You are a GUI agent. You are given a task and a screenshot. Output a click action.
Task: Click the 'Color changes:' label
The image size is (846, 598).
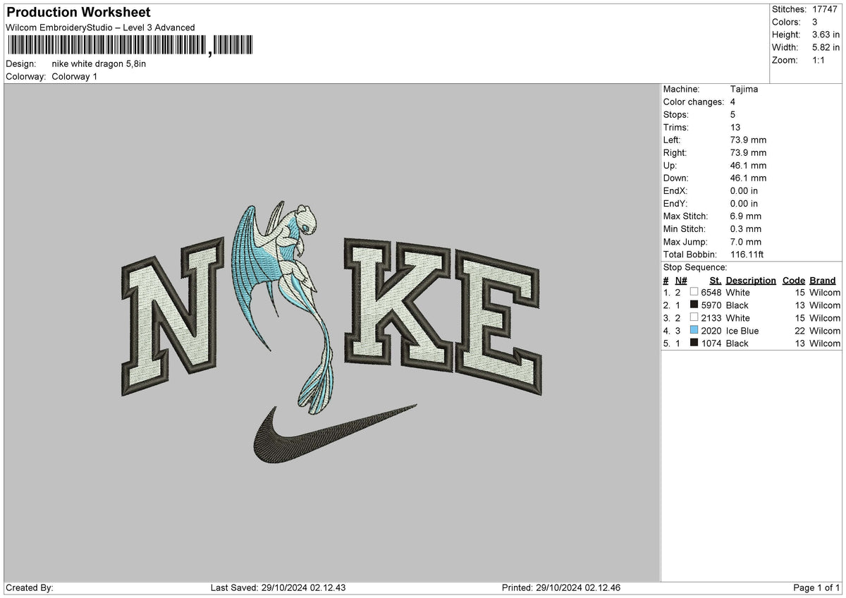[694, 102]
